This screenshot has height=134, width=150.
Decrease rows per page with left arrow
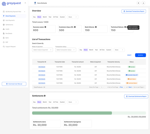100,87
